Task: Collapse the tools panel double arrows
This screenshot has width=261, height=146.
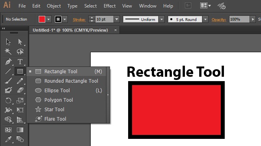Action: [3, 28]
